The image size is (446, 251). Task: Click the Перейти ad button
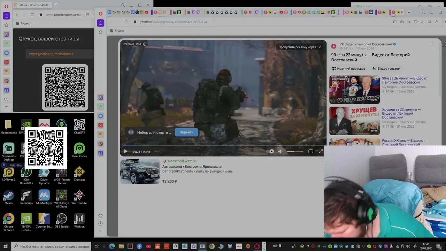(186, 132)
